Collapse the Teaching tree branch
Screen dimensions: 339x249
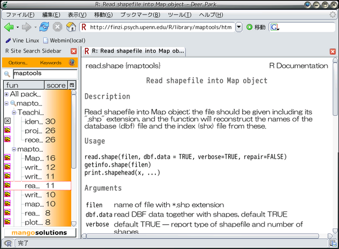pyautogui.click(x=14, y=112)
